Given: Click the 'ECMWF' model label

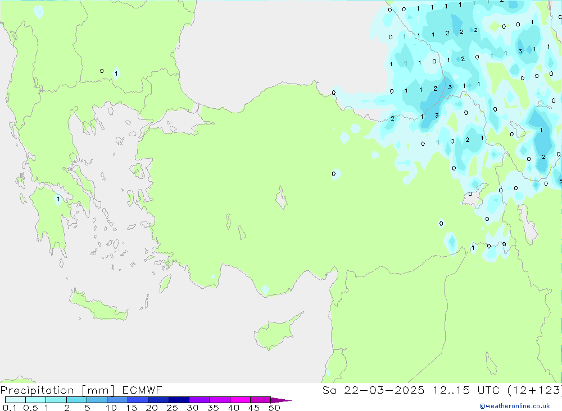Looking at the screenshot, I should 142,390.
